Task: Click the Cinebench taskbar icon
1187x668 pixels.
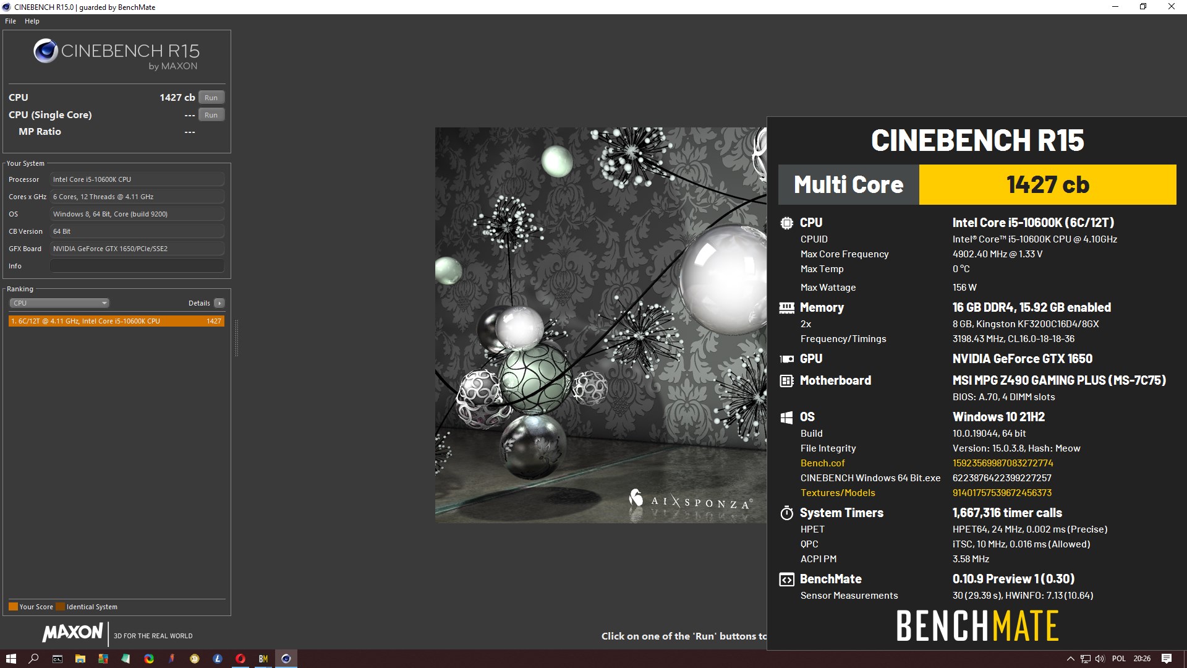Action: tap(286, 659)
